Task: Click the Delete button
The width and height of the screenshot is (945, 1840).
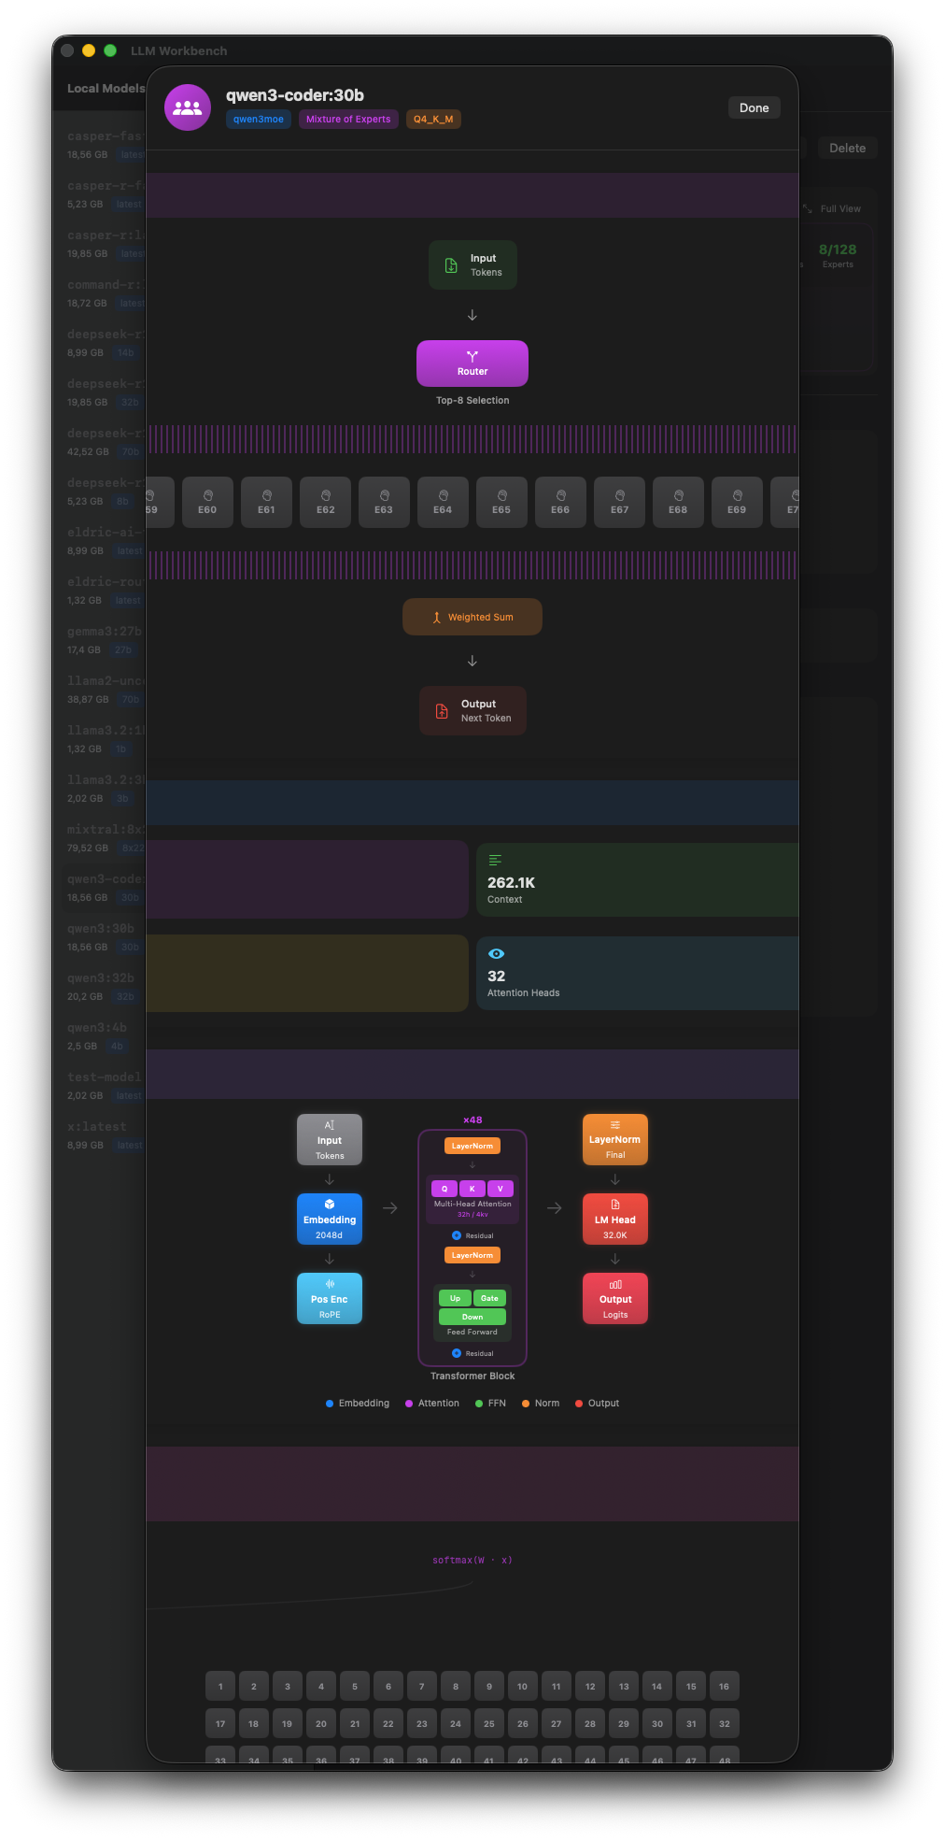Action: (847, 149)
